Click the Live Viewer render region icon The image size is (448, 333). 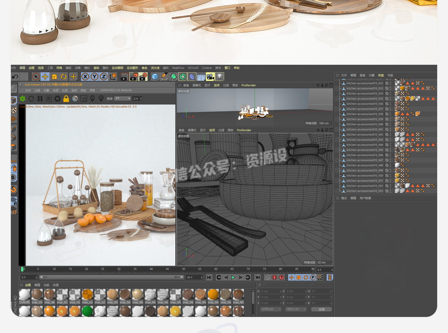pyautogui.click(x=84, y=98)
